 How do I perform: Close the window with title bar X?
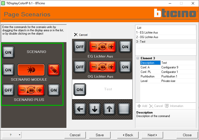click(193, 3)
